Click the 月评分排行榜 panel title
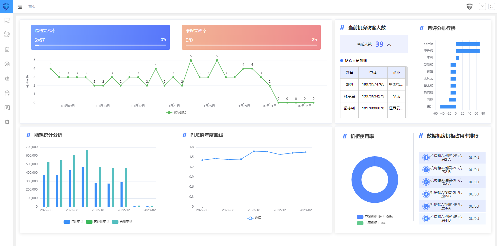This screenshot has width=497, height=246. 441,28
